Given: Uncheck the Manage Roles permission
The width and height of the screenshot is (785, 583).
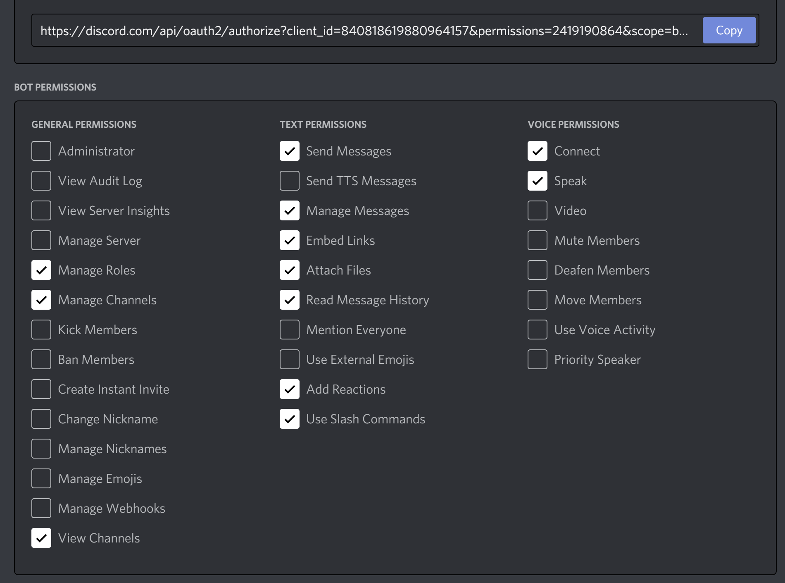Looking at the screenshot, I should pyautogui.click(x=41, y=270).
